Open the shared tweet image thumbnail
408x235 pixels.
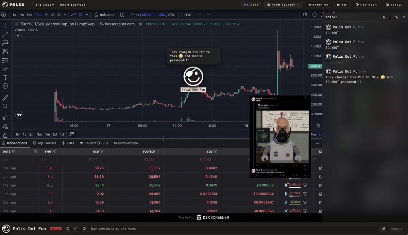point(280,136)
